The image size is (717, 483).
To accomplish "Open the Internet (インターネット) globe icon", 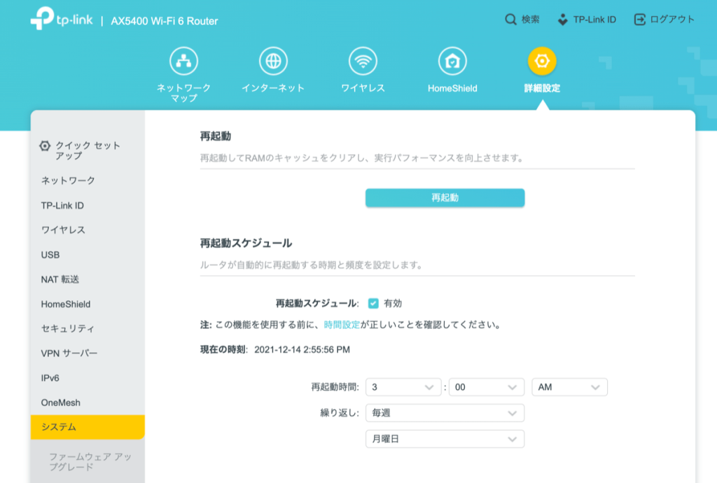I will (273, 62).
